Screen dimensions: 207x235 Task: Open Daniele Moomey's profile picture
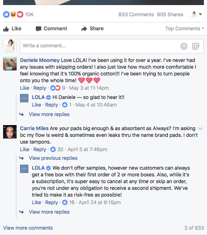pos(10,63)
